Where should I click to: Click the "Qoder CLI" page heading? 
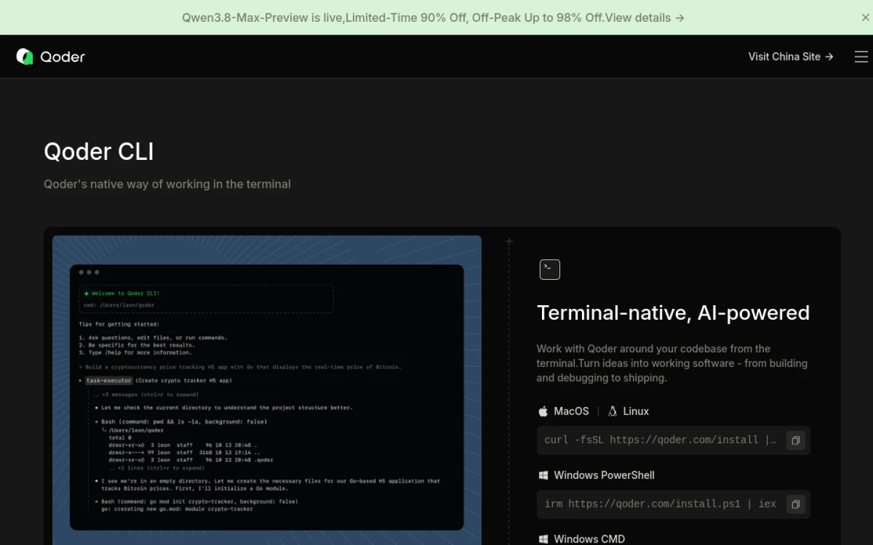[99, 151]
